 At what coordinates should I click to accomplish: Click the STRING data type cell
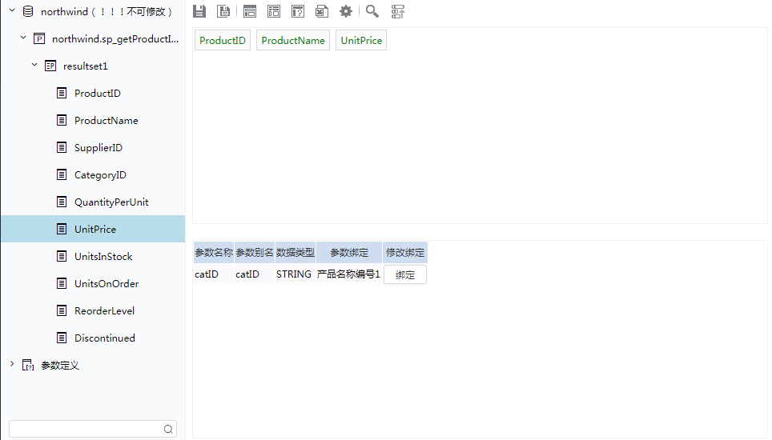pyautogui.click(x=294, y=274)
